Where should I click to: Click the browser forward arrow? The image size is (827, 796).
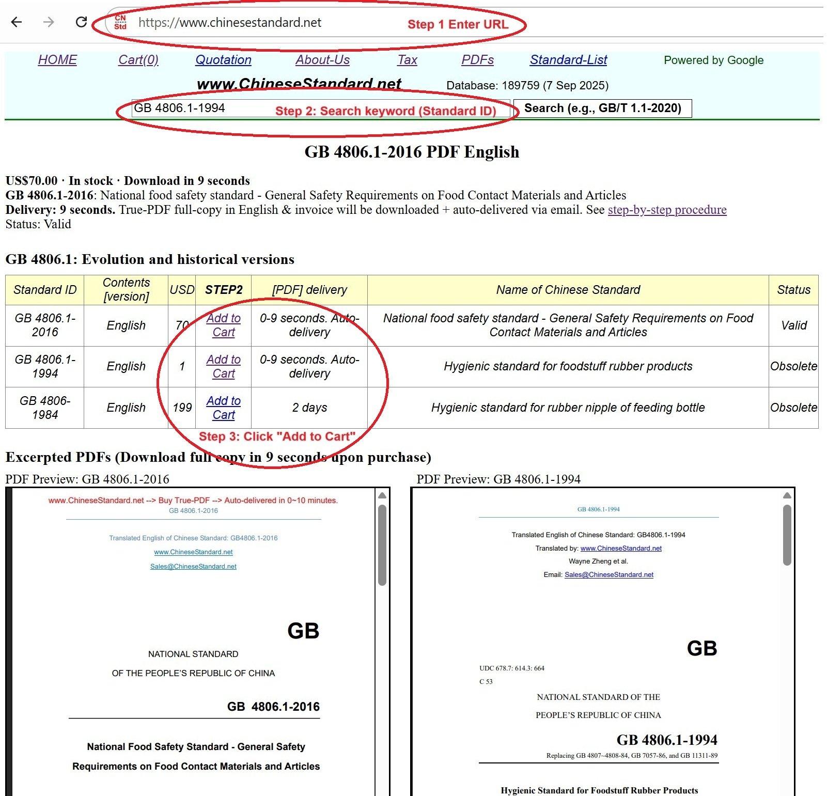point(49,22)
